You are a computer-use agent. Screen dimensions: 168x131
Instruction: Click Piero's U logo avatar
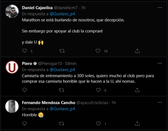(x=12, y=67)
